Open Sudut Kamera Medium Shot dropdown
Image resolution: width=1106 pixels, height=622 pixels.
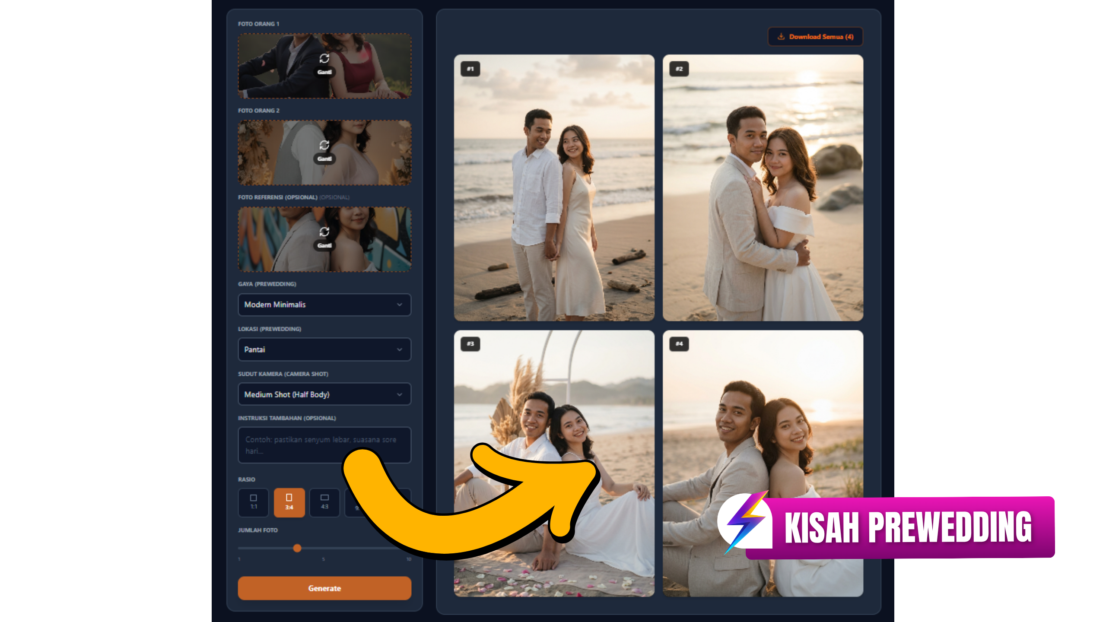(324, 394)
